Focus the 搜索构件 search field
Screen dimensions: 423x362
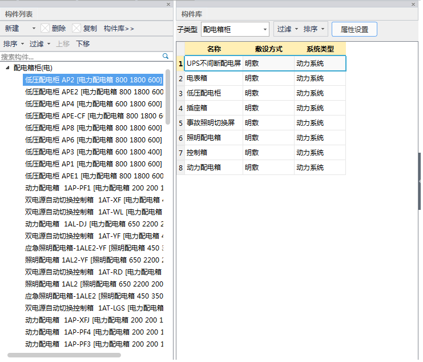coord(80,56)
